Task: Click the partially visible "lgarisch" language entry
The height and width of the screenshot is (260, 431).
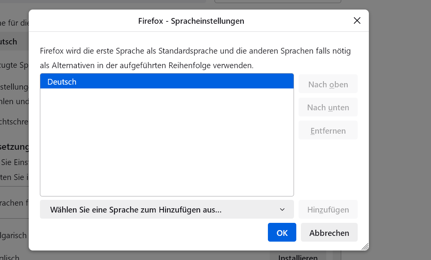Action: click(14, 235)
